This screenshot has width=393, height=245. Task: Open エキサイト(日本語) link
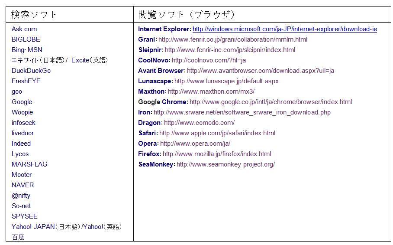tap(38, 60)
